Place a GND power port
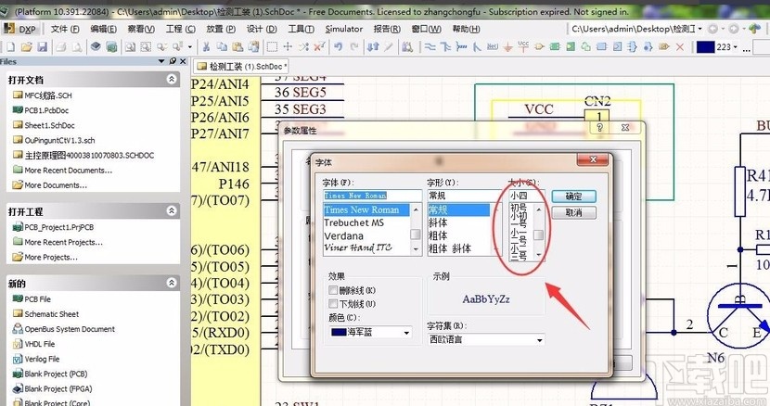The width and height of the screenshot is (770, 406). pyautogui.click(x=508, y=47)
